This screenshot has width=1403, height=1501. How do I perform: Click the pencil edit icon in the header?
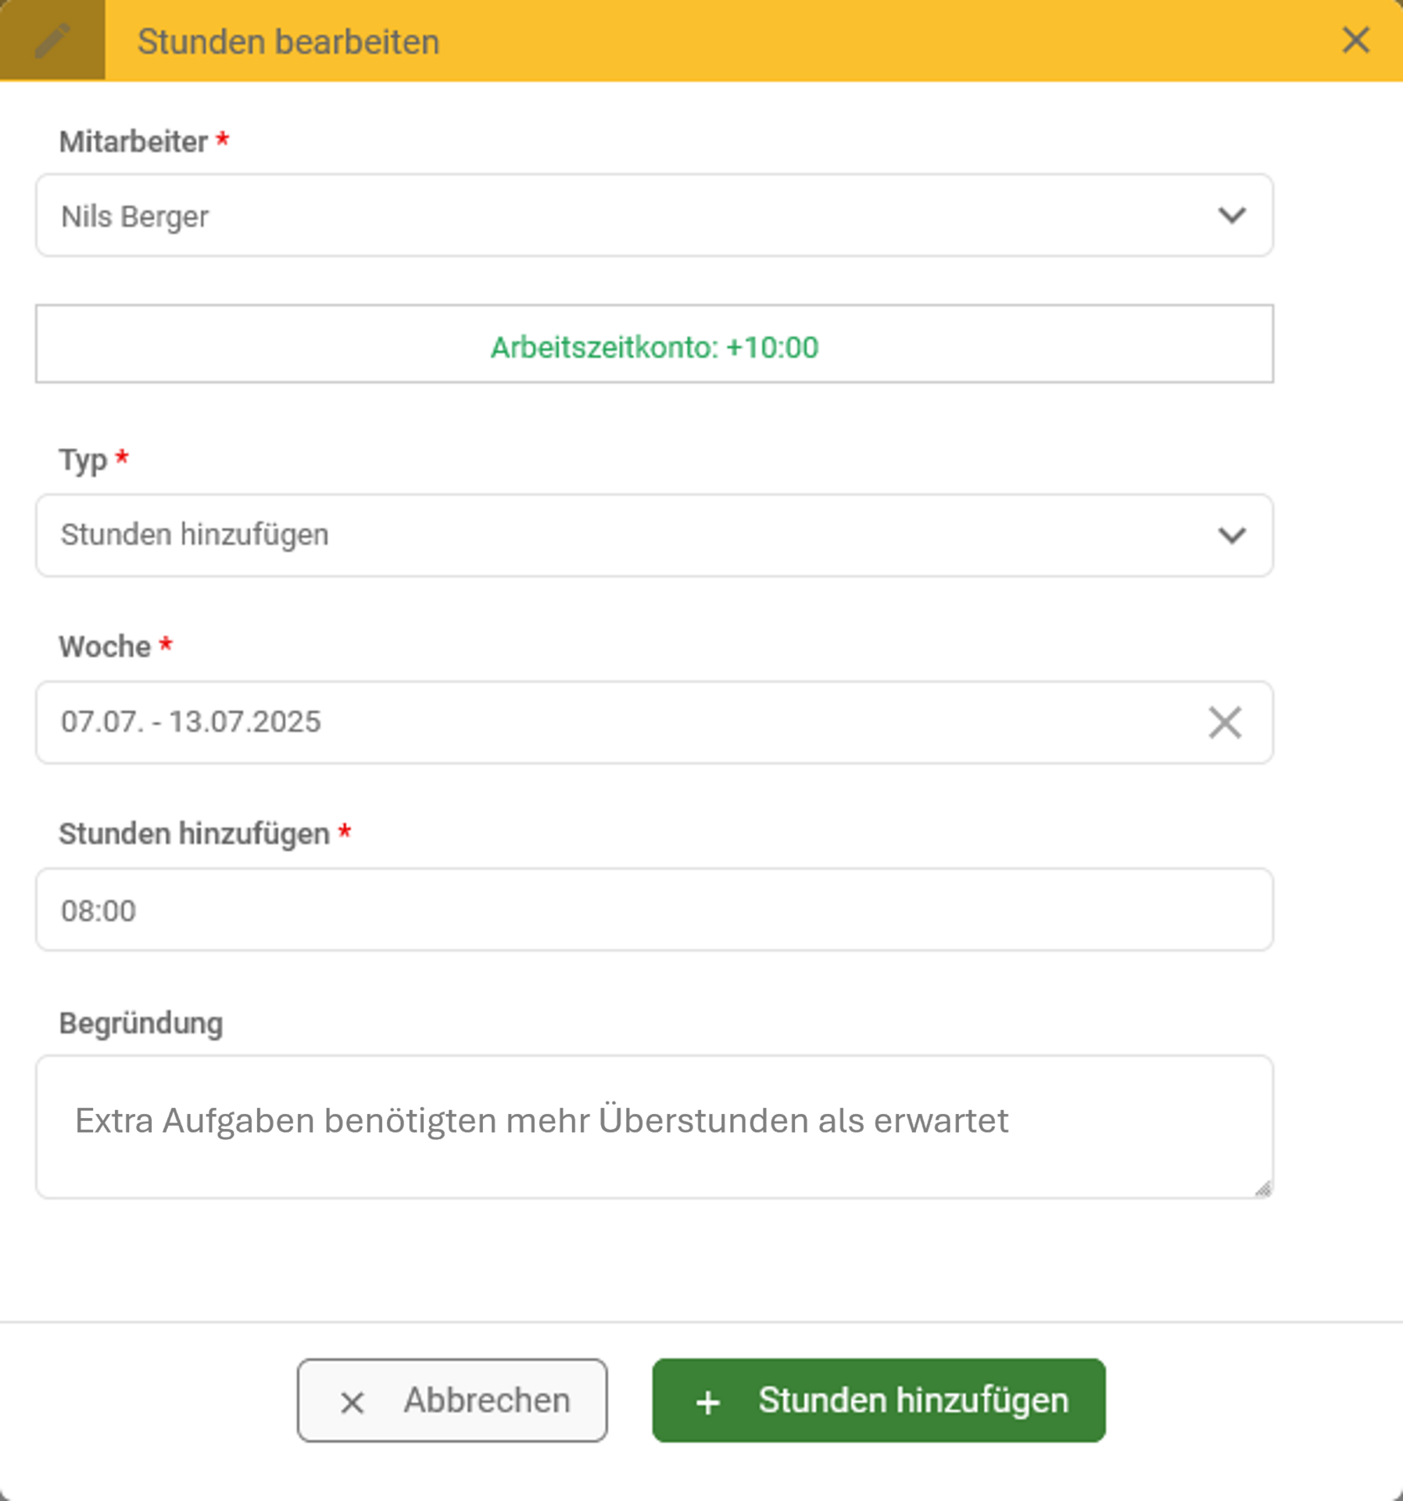52,40
